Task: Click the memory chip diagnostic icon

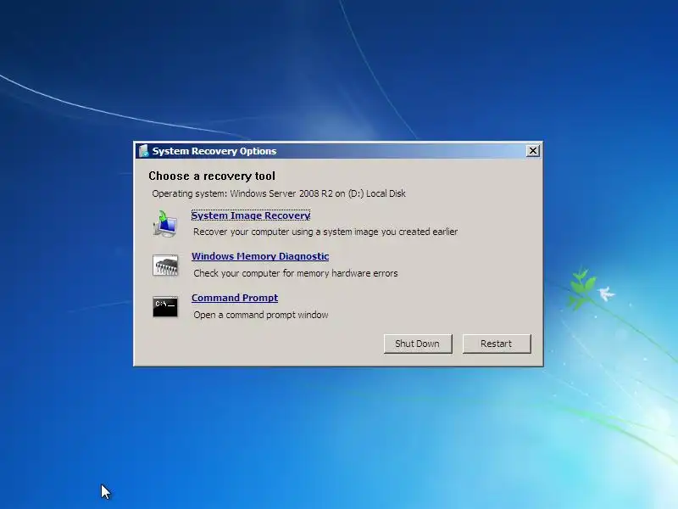Action: 165,266
